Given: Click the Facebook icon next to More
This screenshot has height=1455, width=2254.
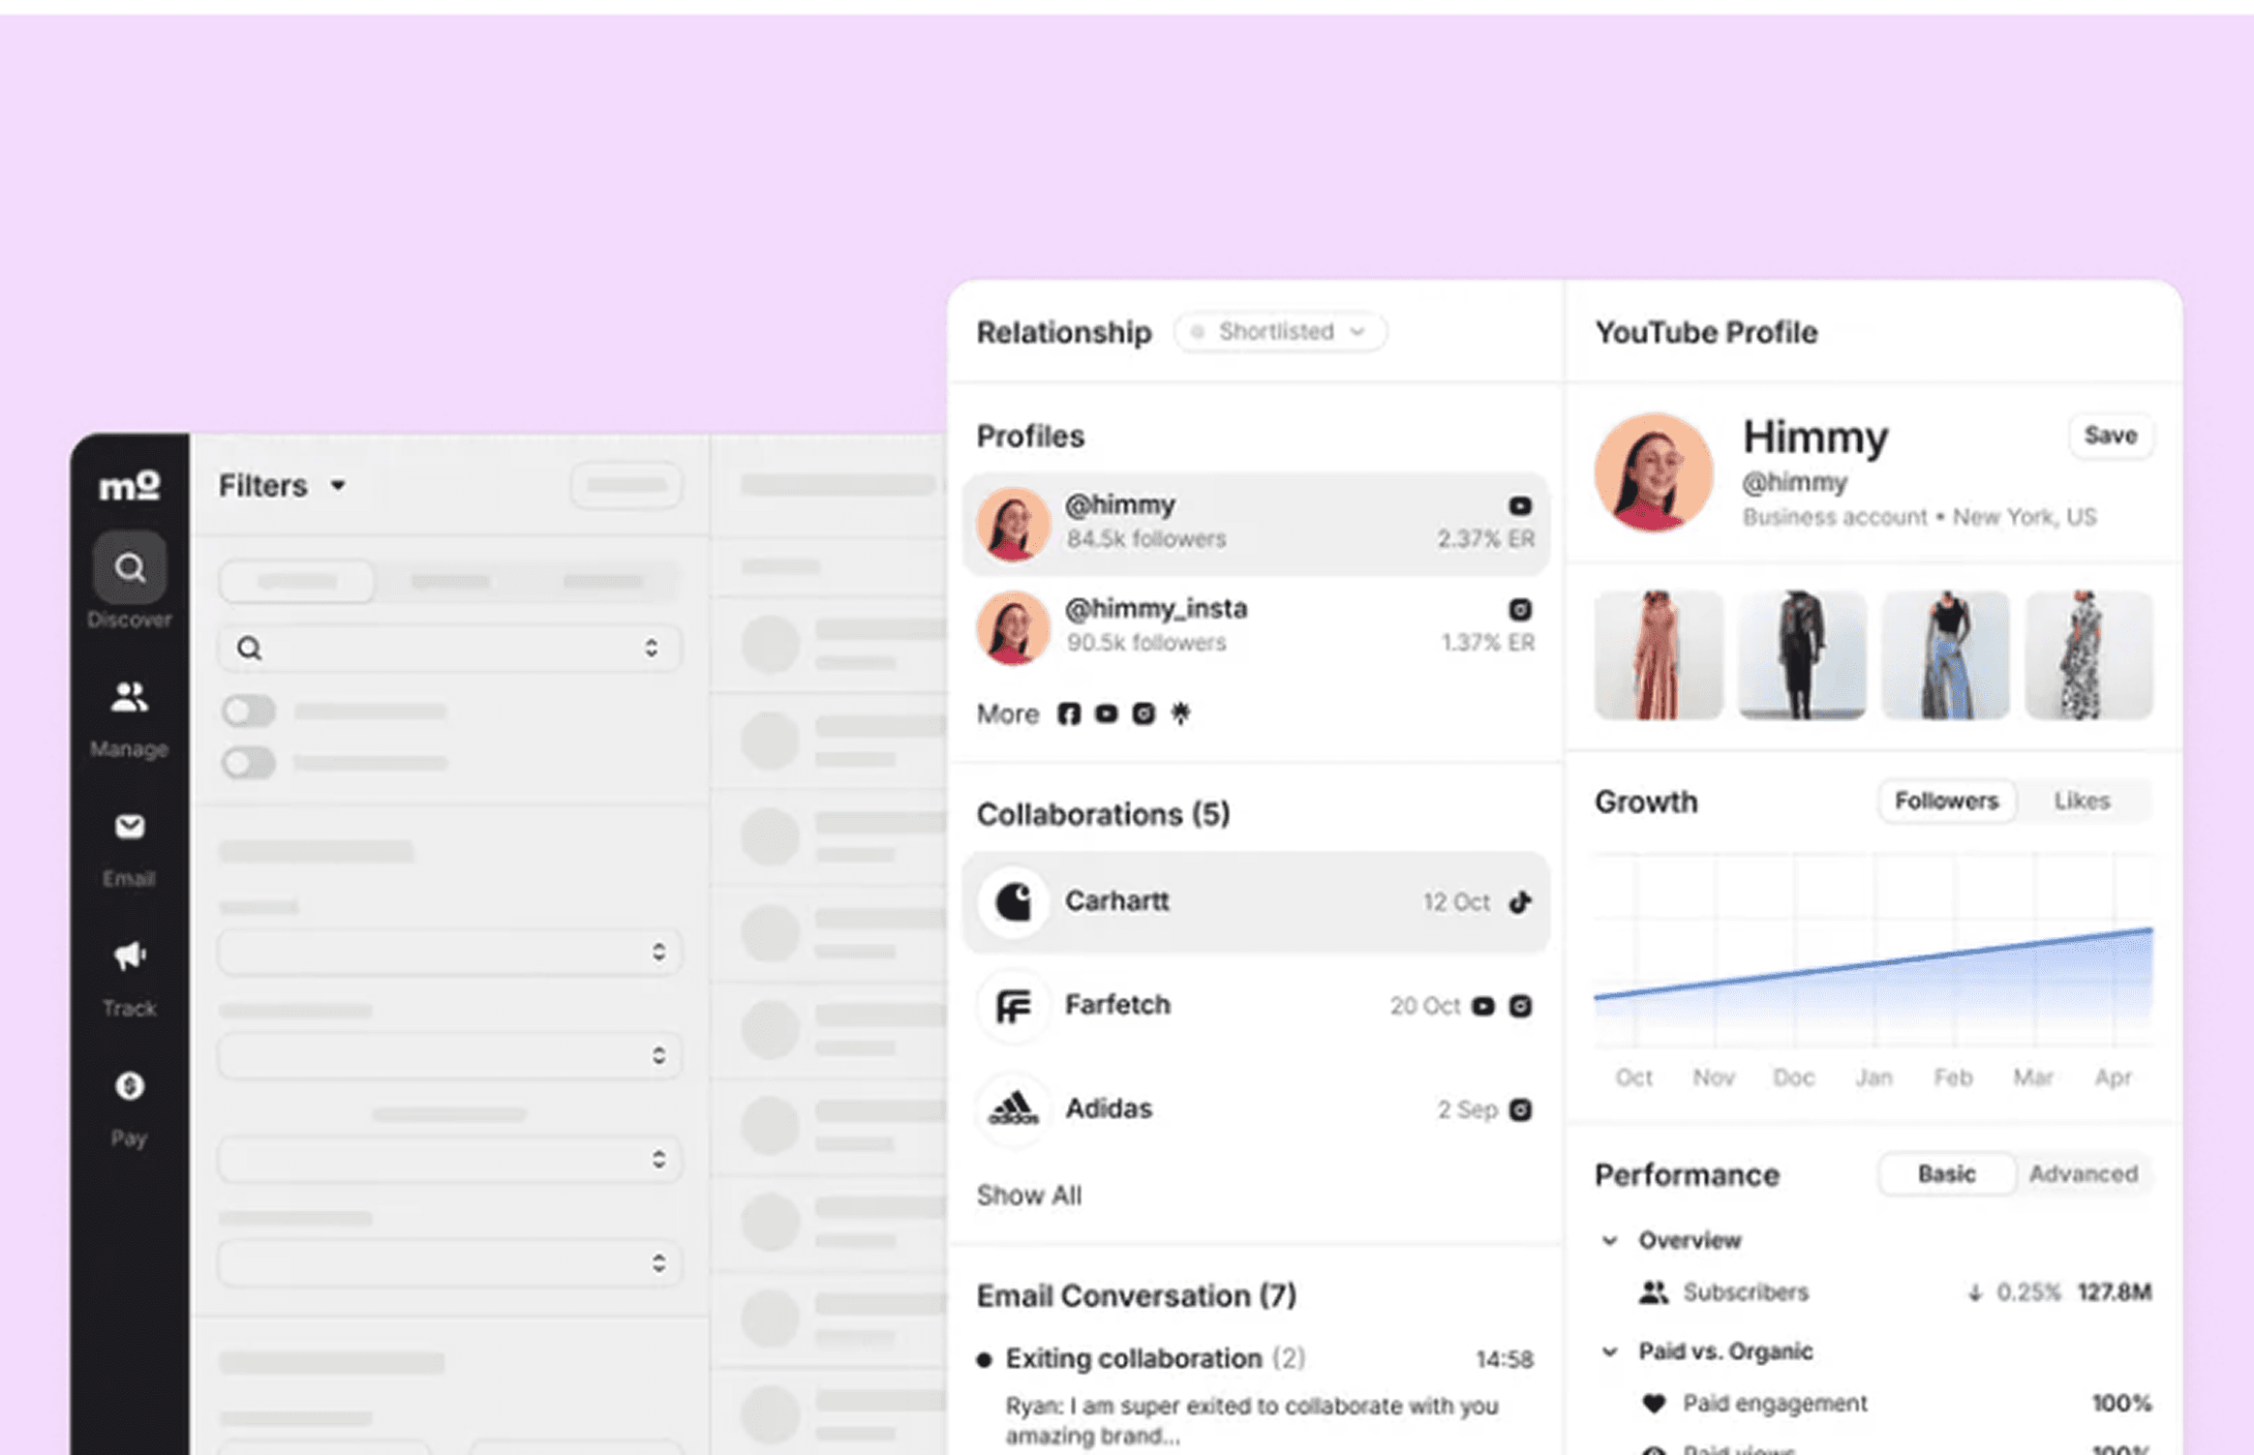Looking at the screenshot, I should 1068,714.
